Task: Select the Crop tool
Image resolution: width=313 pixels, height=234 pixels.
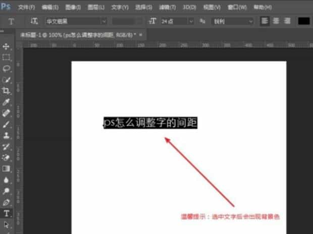Action: click(x=7, y=91)
